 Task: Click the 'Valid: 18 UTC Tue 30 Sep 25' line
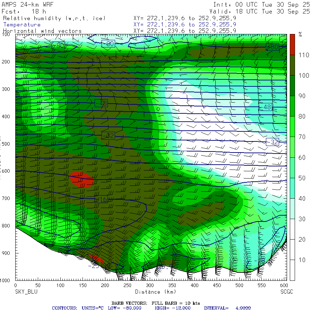tap(259, 11)
